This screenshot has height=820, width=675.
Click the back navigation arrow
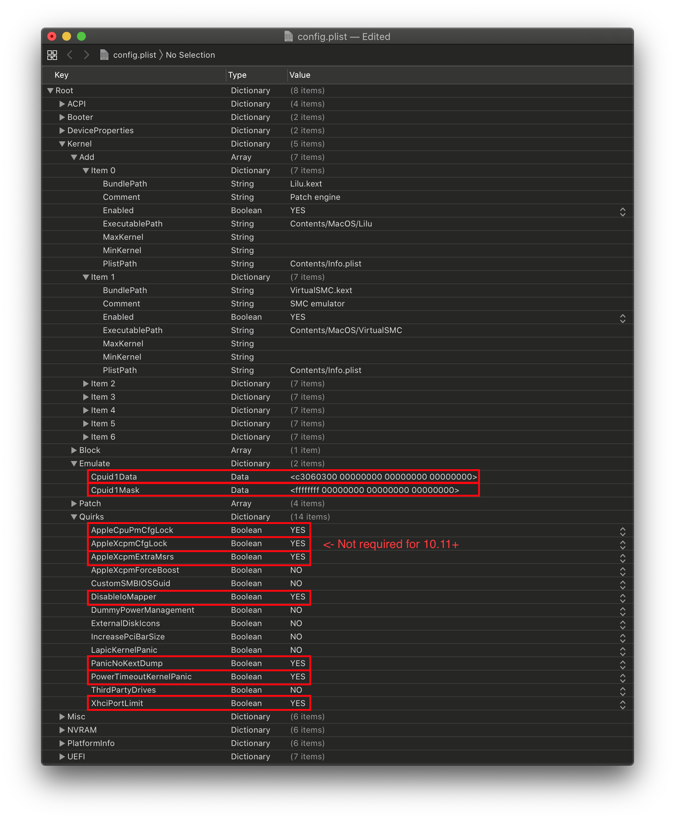pyautogui.click(x=70, y=55)
